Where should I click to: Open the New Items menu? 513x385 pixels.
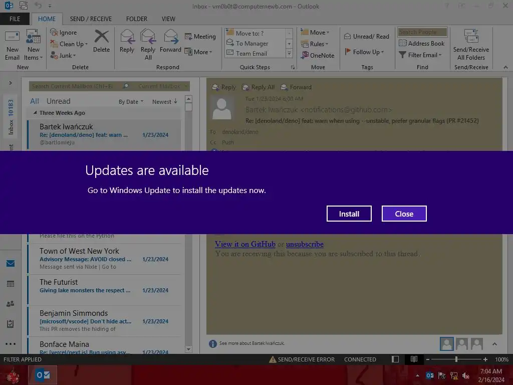point(34,45)
